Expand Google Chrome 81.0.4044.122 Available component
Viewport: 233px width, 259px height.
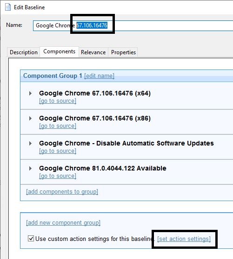[30, 168]
